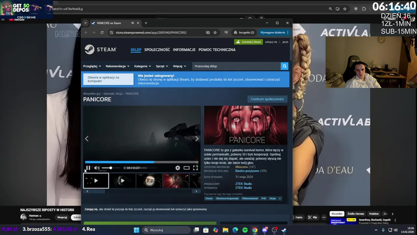Select the Sieciowa kooperacja tag
The height and width of the screenshot is (235, 417).
click(227, 198)
